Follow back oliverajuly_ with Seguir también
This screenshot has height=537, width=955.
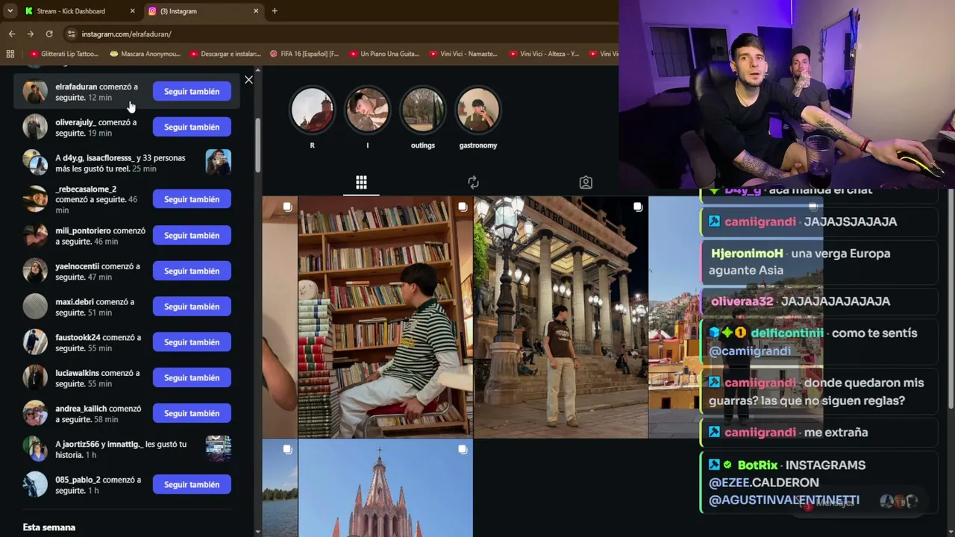(x=192, y=127)
